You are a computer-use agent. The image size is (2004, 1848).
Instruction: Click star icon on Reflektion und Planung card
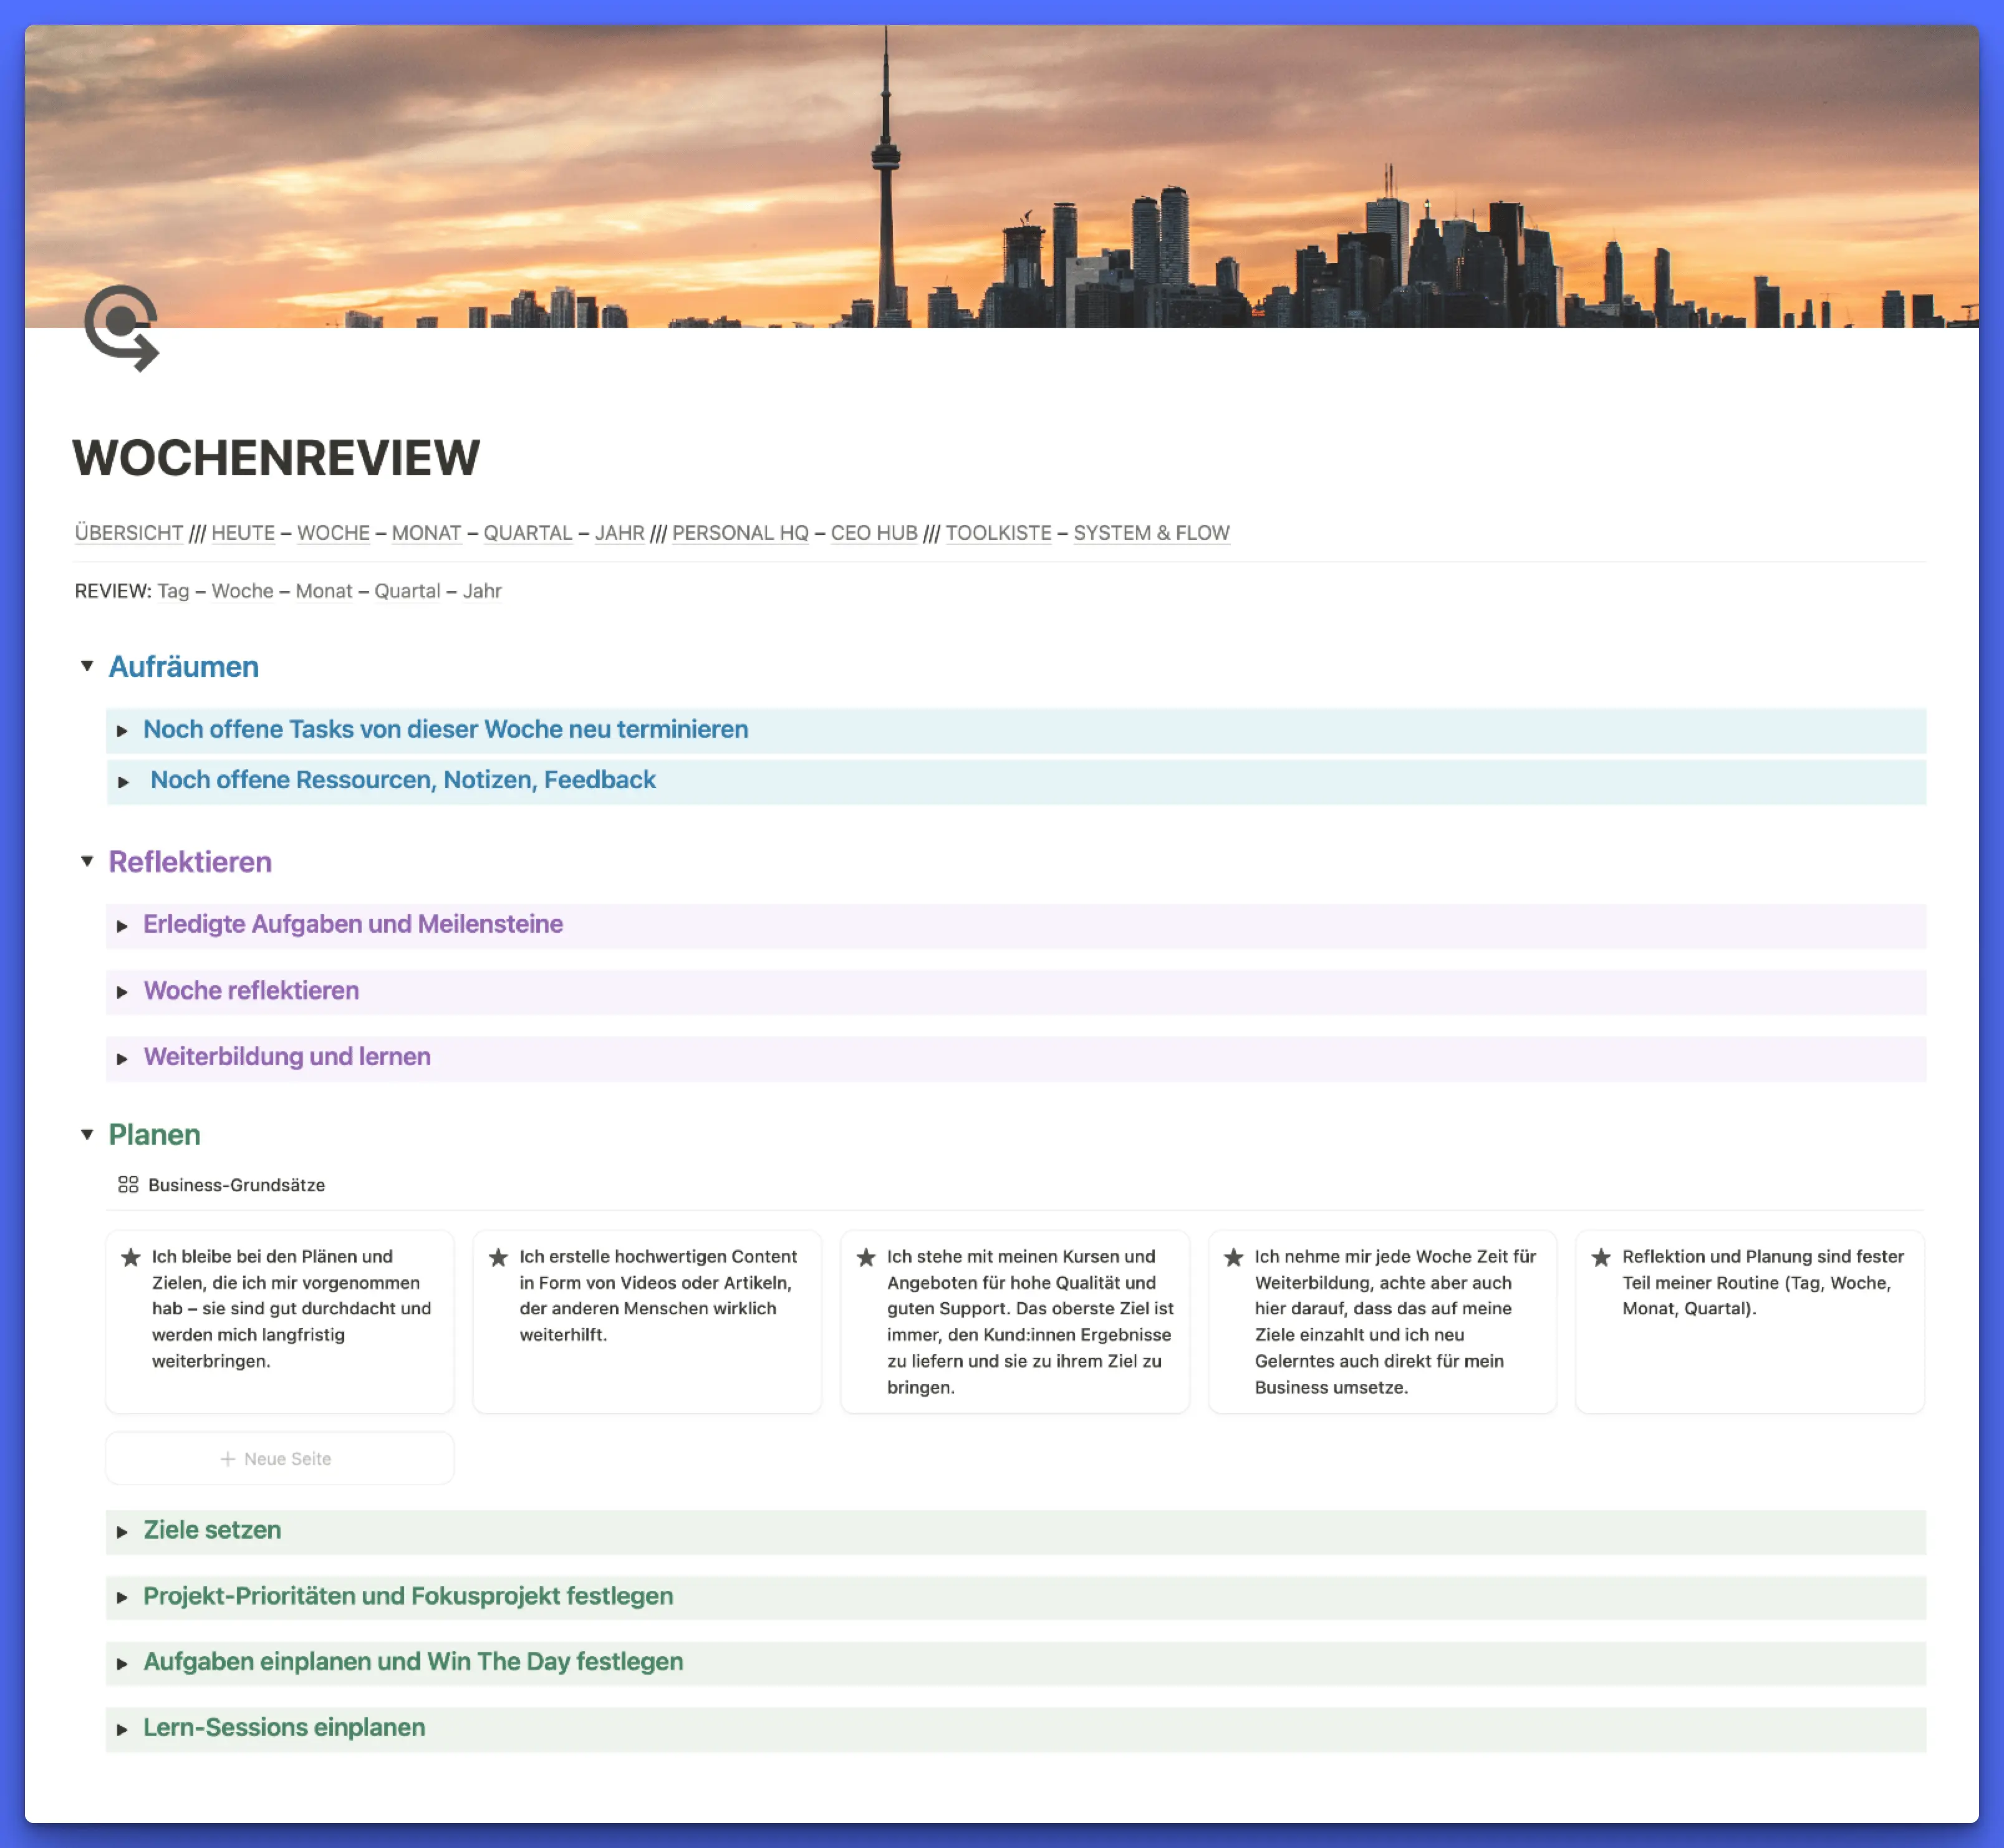pyautogui.click(x=1601, y=1257)
